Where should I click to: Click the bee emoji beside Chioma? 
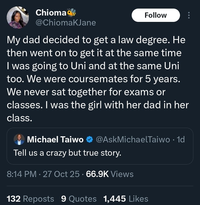tap(72, 12)
